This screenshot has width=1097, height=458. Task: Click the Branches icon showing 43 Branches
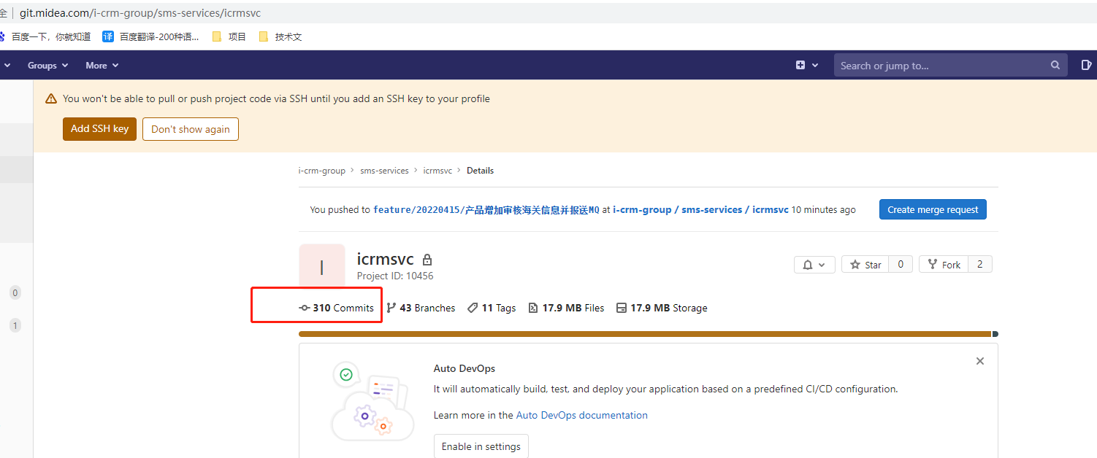tap(392, 307)
